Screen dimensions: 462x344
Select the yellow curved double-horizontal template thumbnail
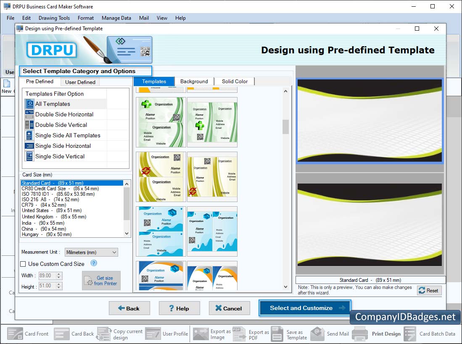(x=161, y=177)
